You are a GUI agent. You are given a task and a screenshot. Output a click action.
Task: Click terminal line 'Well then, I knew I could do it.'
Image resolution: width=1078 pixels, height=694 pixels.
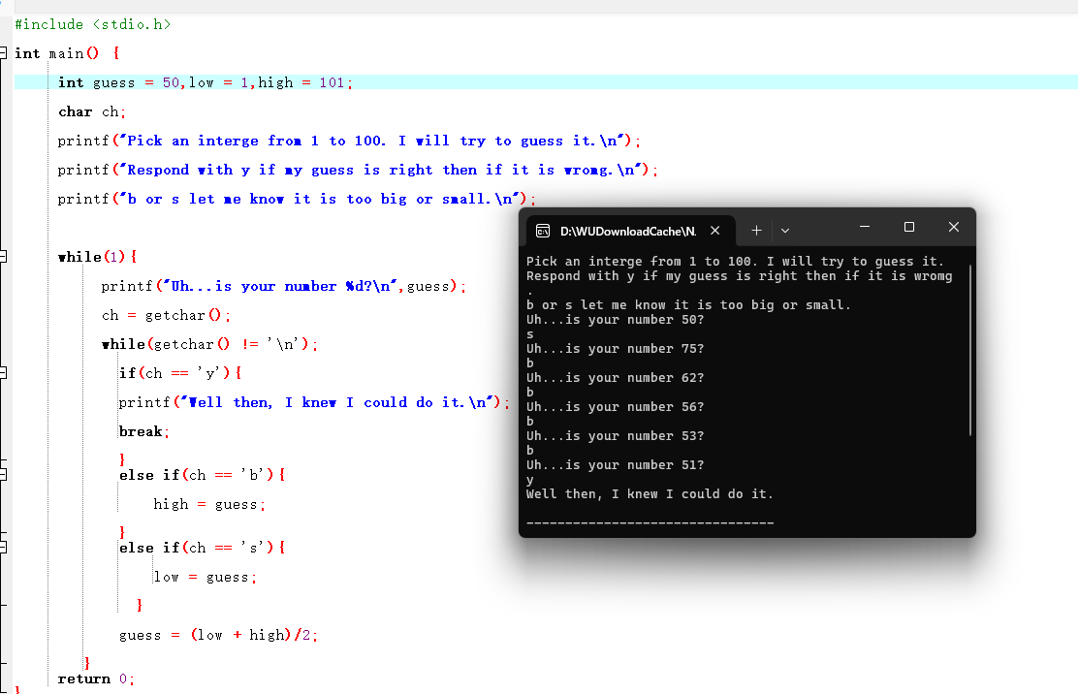[650, 494]
